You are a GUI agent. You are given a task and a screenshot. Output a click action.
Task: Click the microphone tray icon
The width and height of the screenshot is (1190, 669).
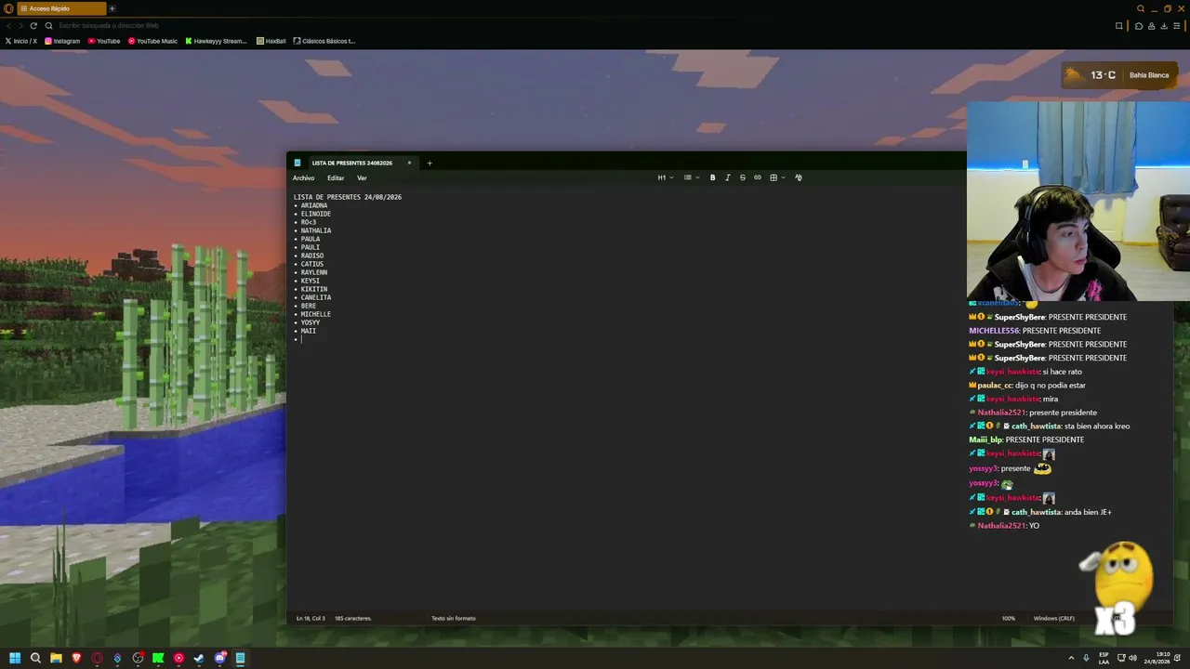[1086, 658]
